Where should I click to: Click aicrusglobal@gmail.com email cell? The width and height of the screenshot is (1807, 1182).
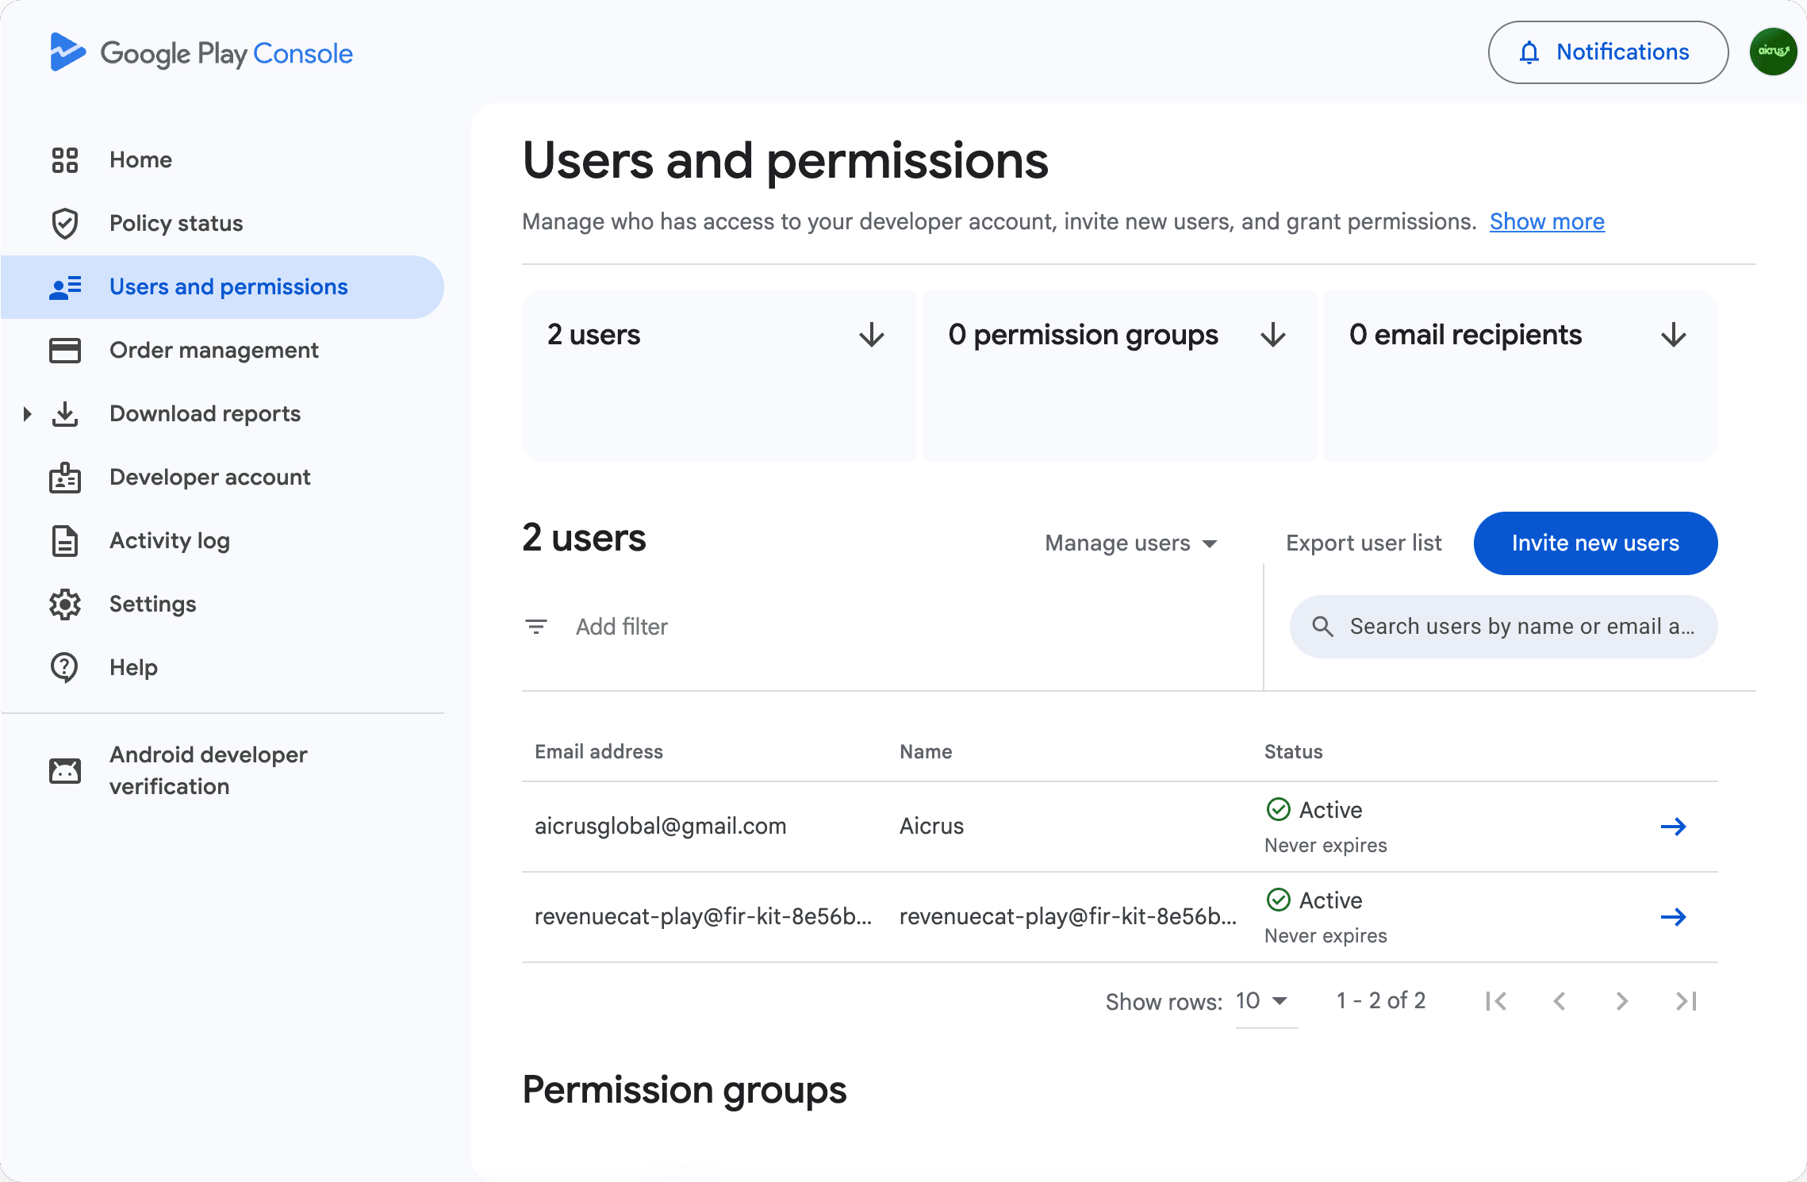click(x=661, y=826)
